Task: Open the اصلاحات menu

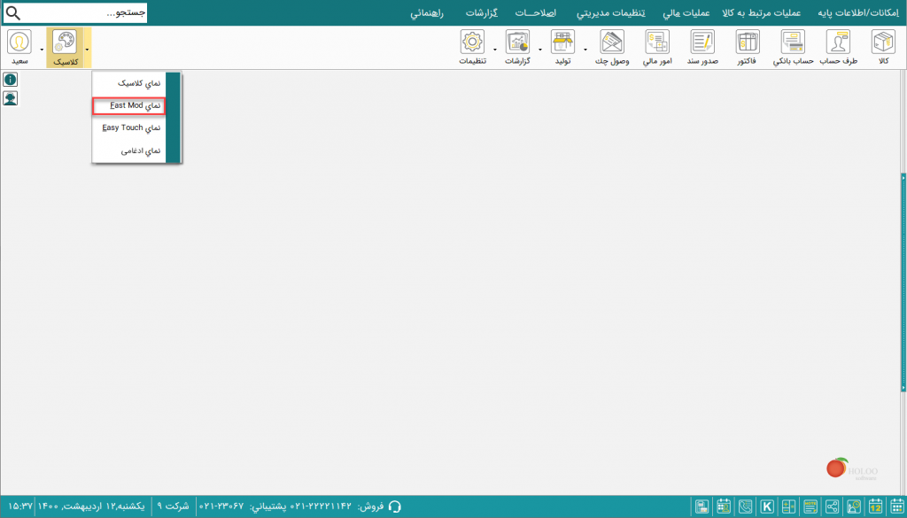Action: point(538,12)
